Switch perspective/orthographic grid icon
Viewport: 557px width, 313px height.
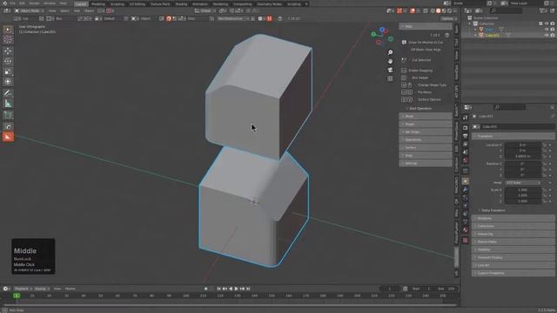coord(390,79)
